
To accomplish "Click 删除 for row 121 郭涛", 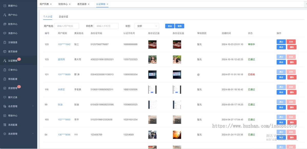I will (x=292, y=77).
